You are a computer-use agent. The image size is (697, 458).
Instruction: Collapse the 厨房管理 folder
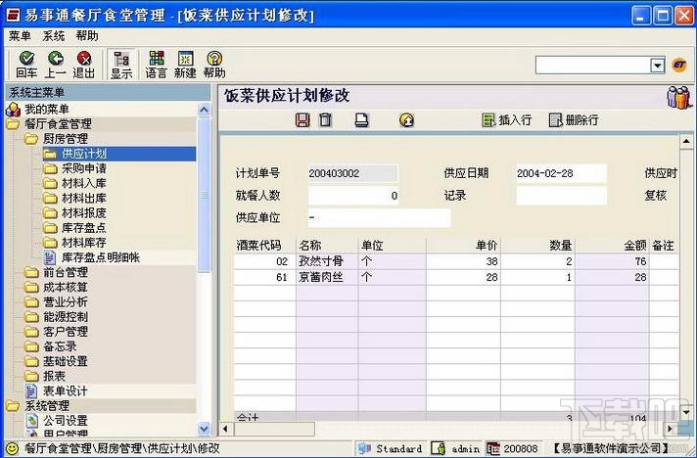click(66, 139)
